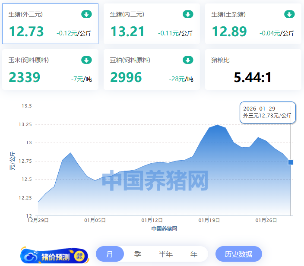Image resolution: width=304 pixels, height=266 pixels.
Task: Click down arrow icon on 生猪(内三元) card
Action: tap(188, 15)
